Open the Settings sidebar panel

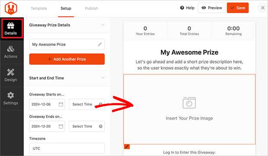click(x=11, y=99)
